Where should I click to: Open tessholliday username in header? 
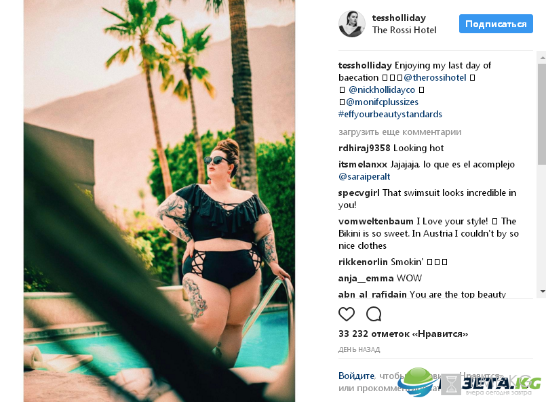399,18
